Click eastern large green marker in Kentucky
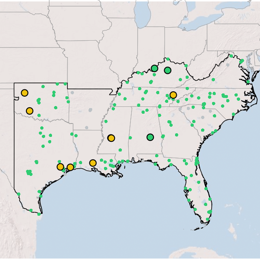The width and height of the screenshot is (260, 260). click(168, 70)
